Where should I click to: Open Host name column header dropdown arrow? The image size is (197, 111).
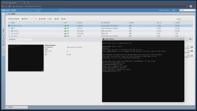click(155, 23)
